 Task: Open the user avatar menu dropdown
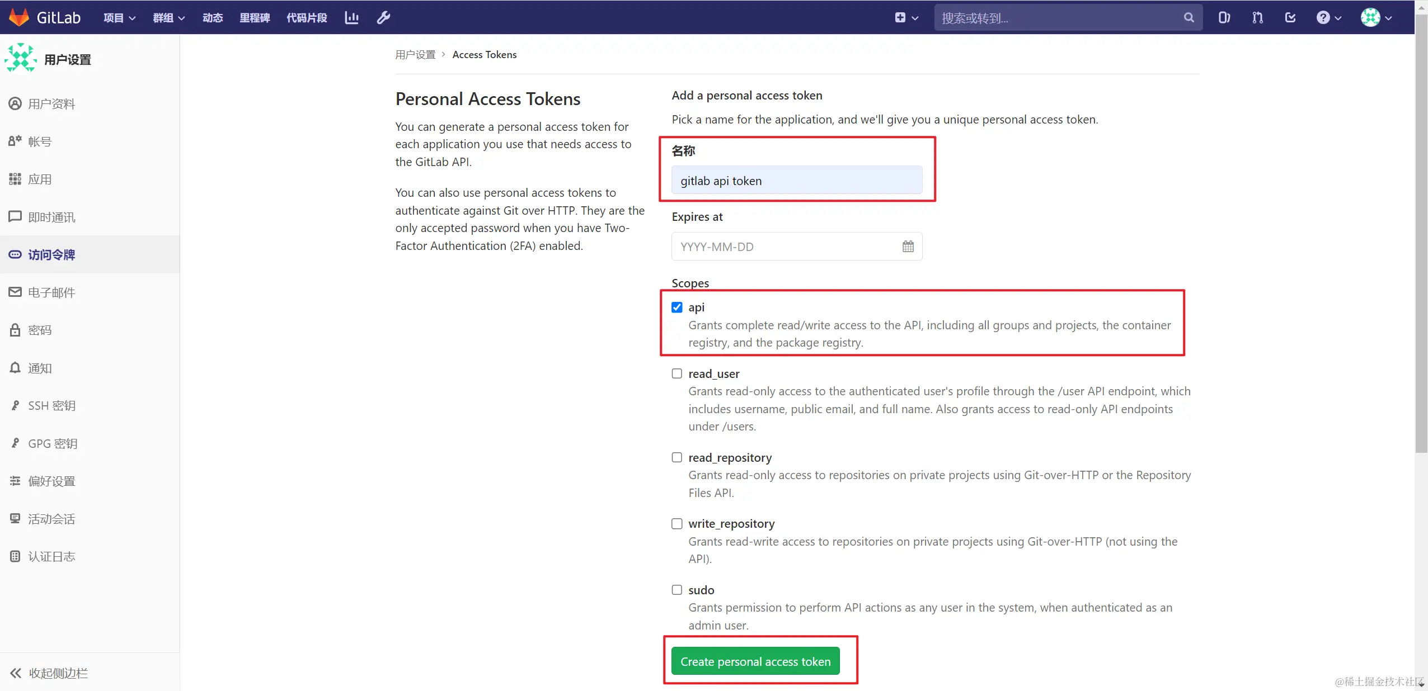pos(1376,18)
